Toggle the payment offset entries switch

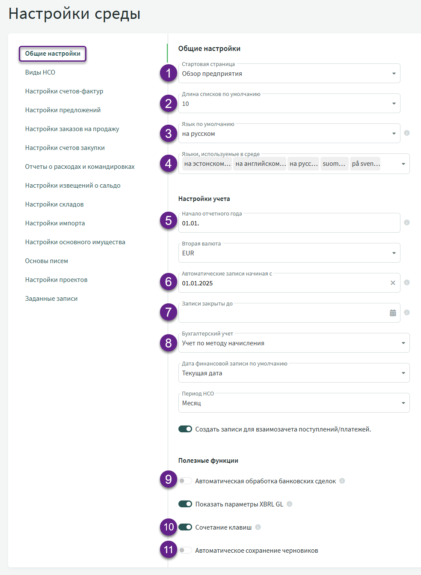185,429
